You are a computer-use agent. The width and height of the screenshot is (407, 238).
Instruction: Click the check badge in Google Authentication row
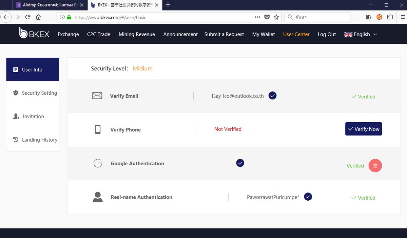(x=240, y=163)
